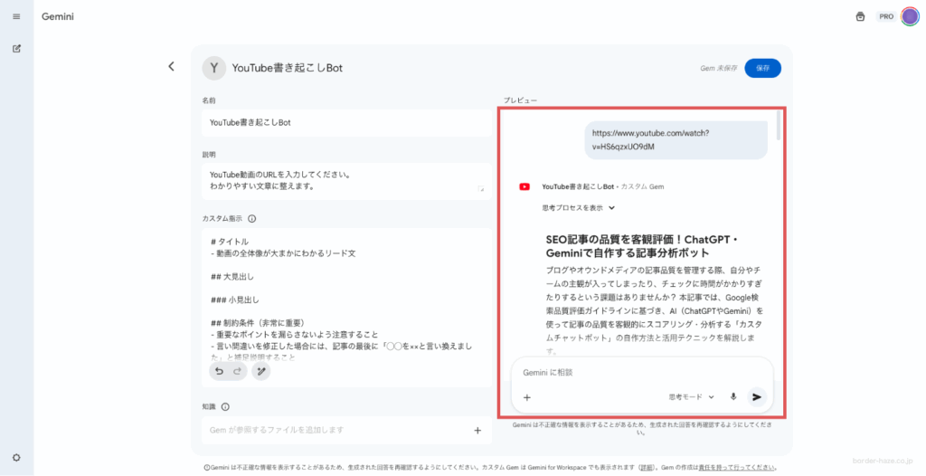This screenshot has width=926, height=476.
Task: Click the Gem 未保存 status text
Action: [718, 68]
